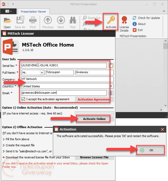Click the online activation progress bar
Viewport: 168px width, 181px height.
click(x=94, y=113)
